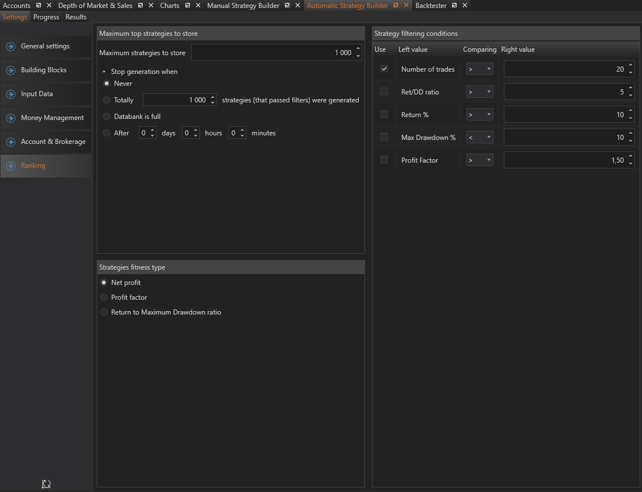Open comparing dropdown for Ret/DD ratio
Image resolution: width=642 pixels, height=492 pixels.
480,92
